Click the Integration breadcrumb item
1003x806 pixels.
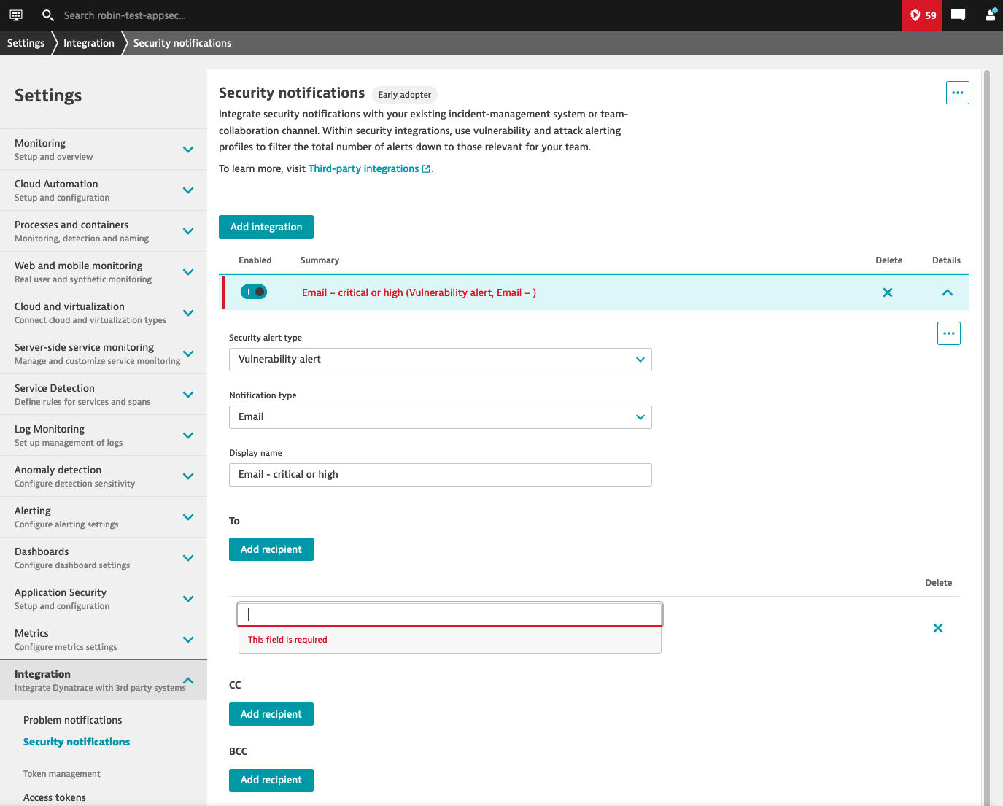(89, 43)
